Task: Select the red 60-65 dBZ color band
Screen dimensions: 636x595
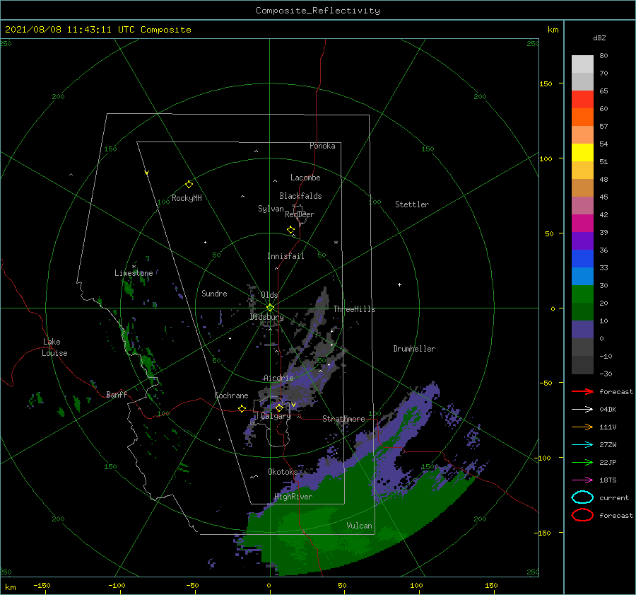Action: (x=582, y=100)
